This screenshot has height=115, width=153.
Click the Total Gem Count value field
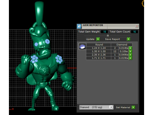coord(135,32)
